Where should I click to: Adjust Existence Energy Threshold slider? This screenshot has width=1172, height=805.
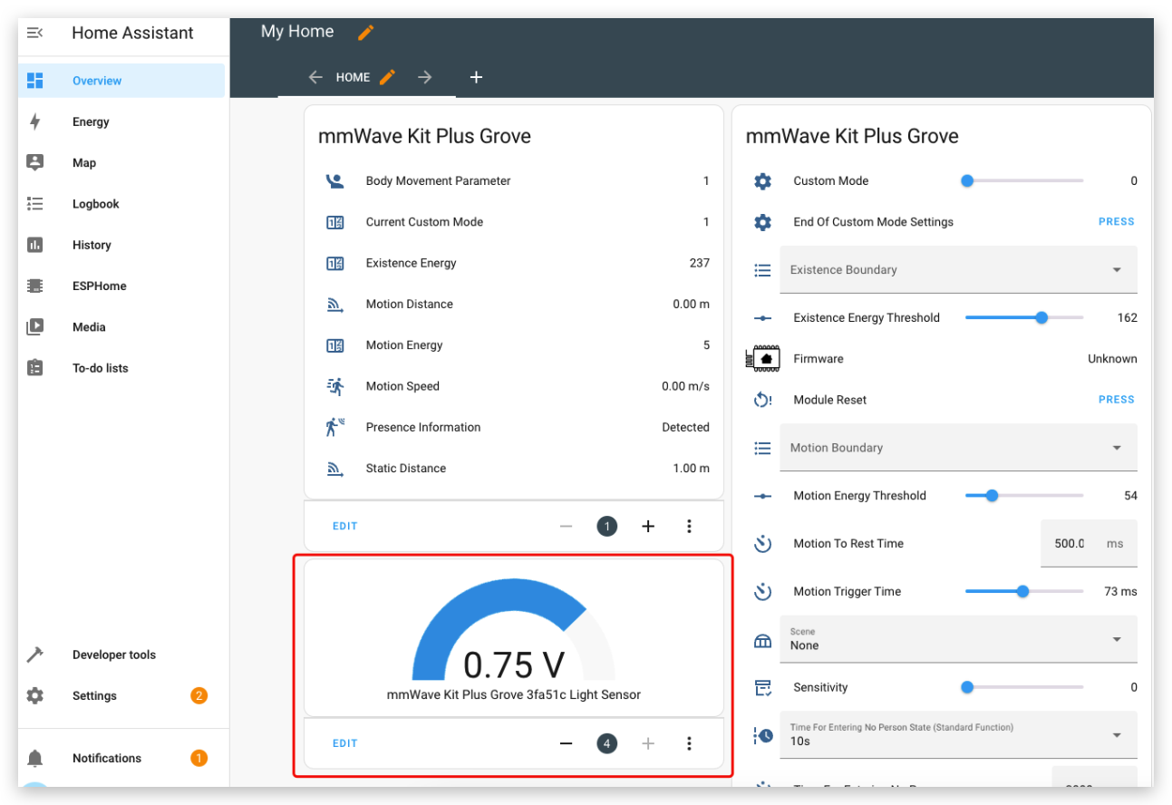(x=1022, y=318)
